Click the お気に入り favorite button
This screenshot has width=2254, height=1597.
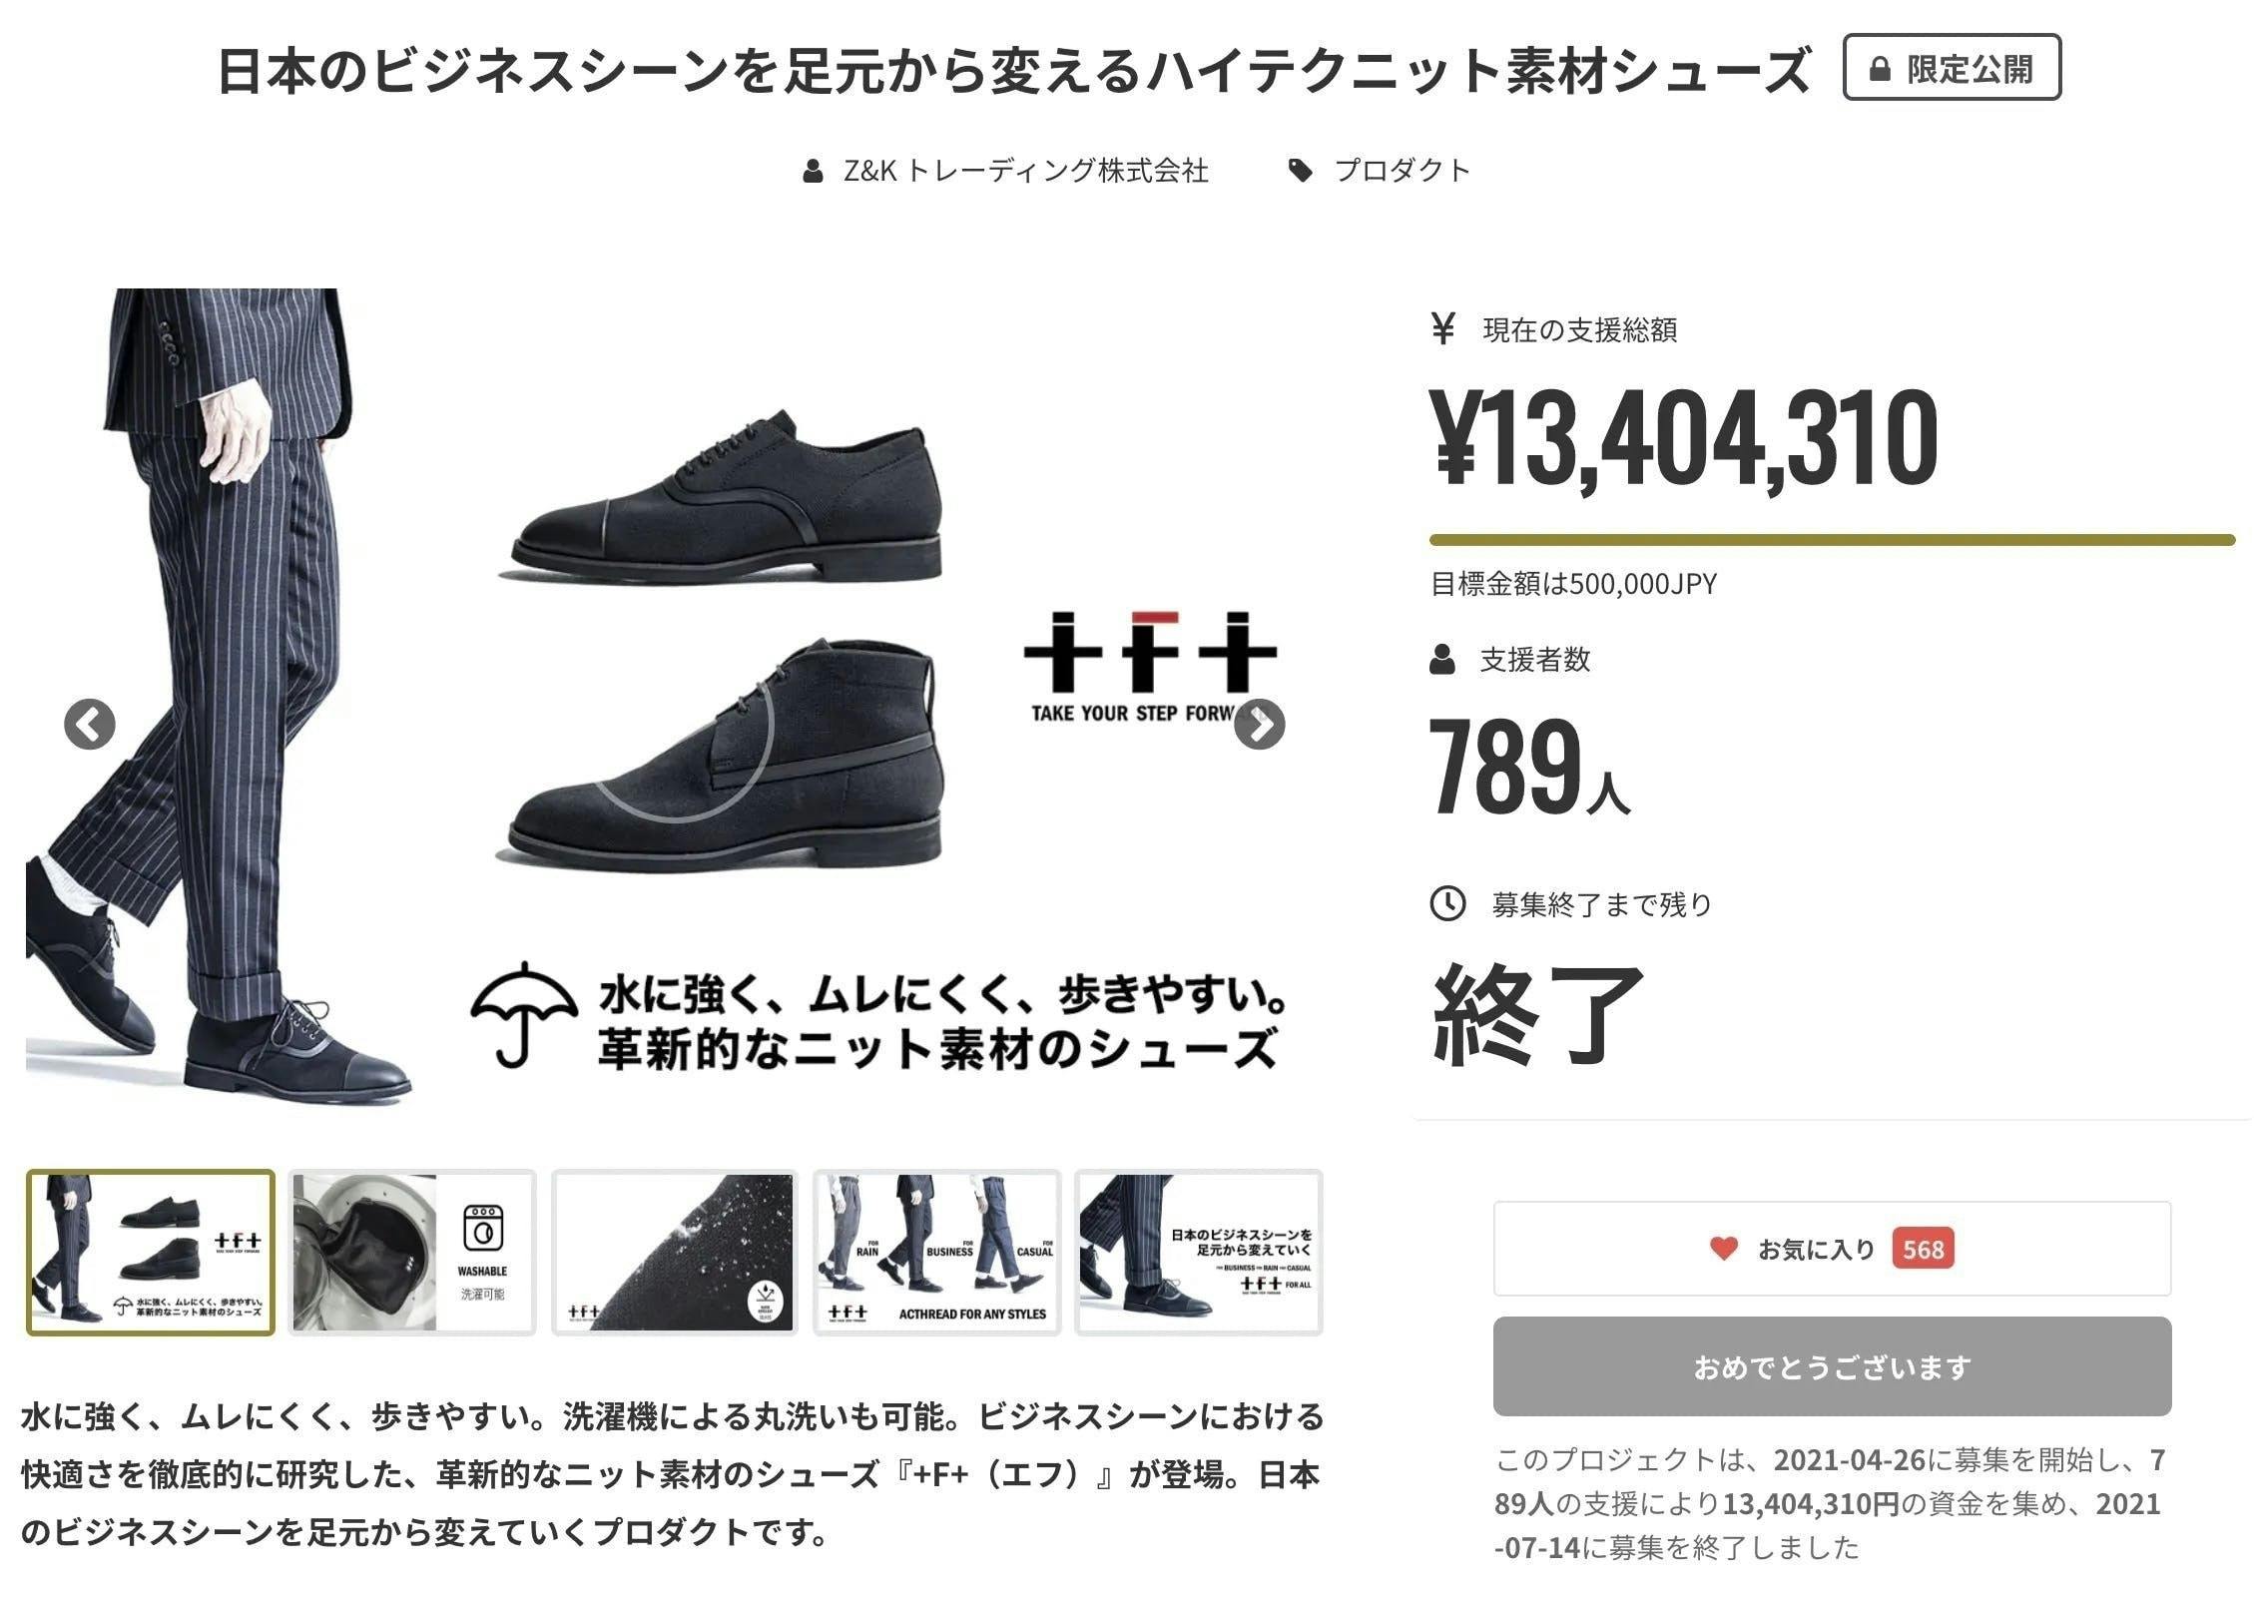(1832, 1248)
